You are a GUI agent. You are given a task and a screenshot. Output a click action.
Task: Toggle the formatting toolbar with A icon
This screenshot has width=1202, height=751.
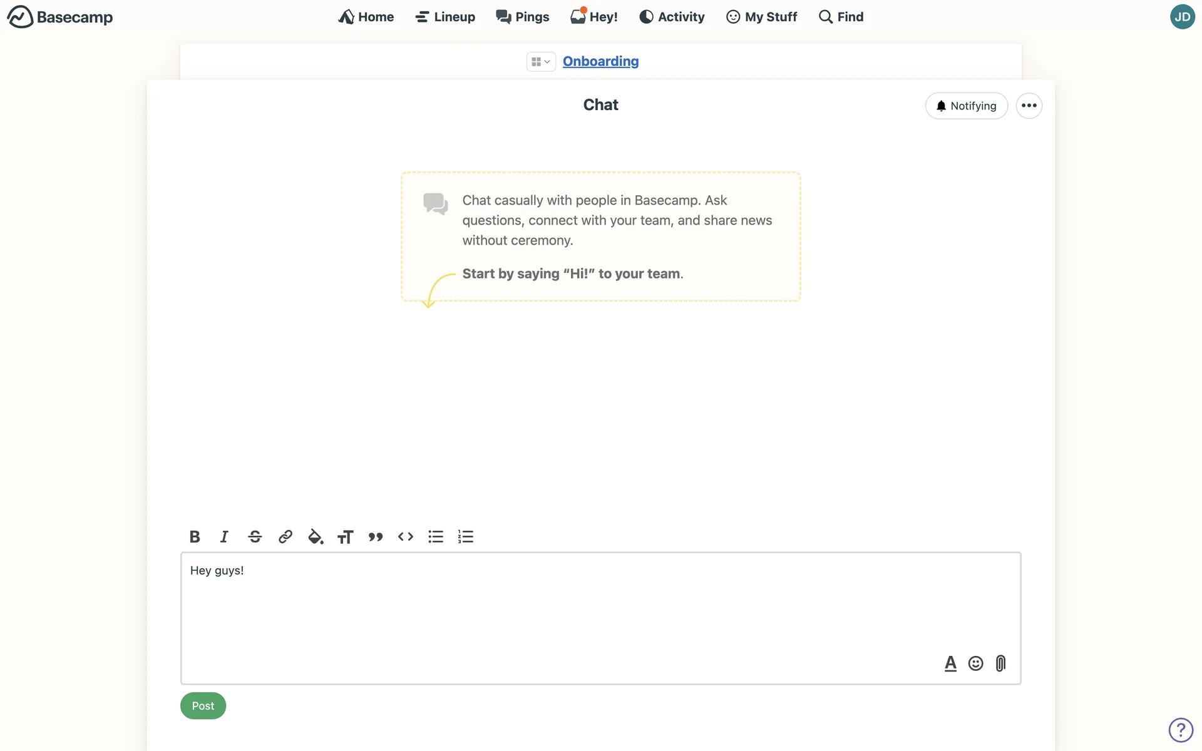tap(950, 663)
